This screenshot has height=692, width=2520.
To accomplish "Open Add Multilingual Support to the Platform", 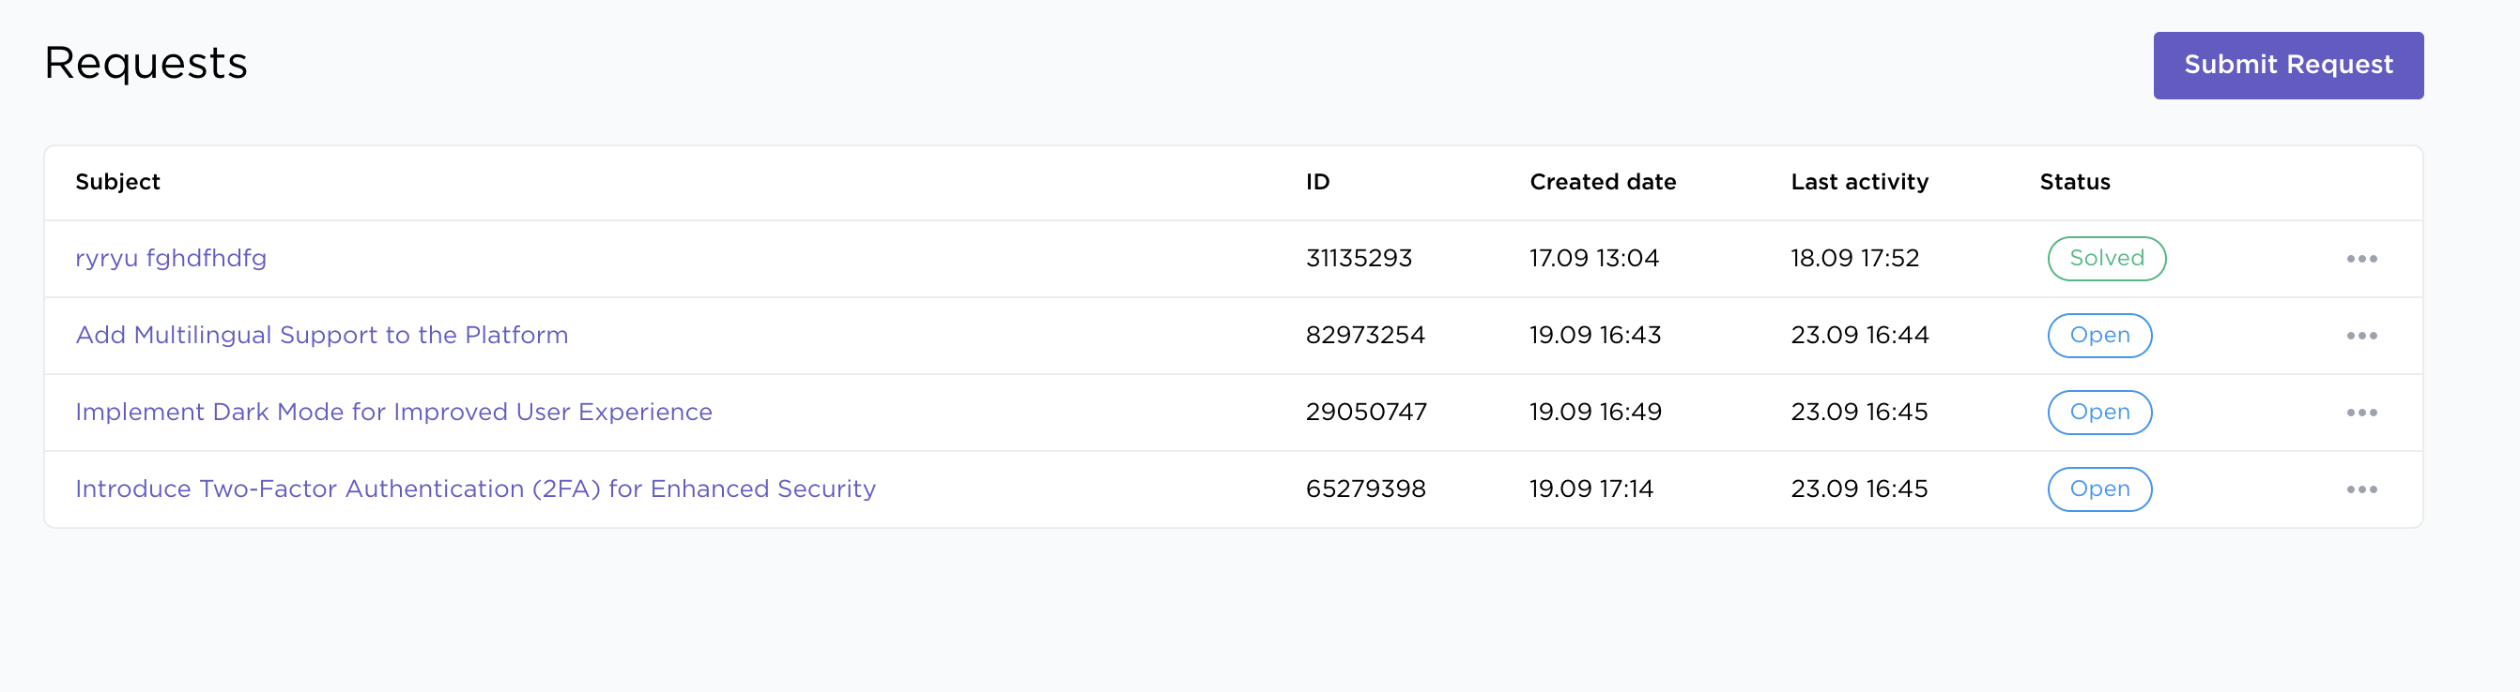I will 322,334.
